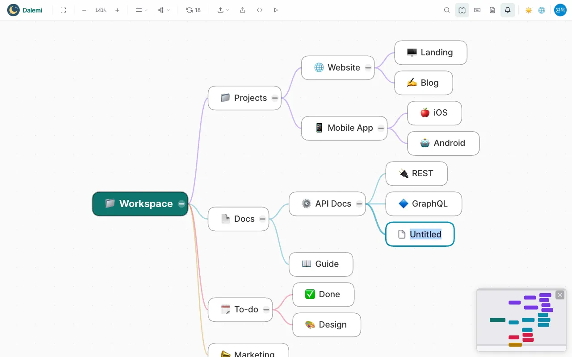The image size is (572, 357).
Task: Change language with the globe icon
Action: pyautogui.click(x=542, y=10)
